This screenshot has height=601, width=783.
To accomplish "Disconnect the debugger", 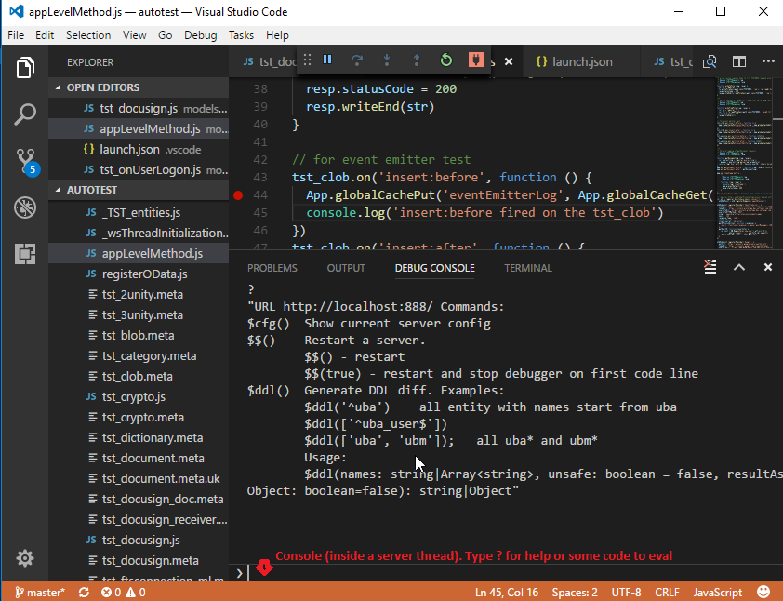I will 475,60.
